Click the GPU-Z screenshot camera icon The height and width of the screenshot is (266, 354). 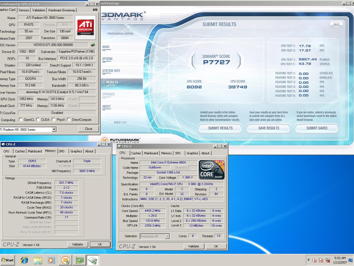point(95,10)
